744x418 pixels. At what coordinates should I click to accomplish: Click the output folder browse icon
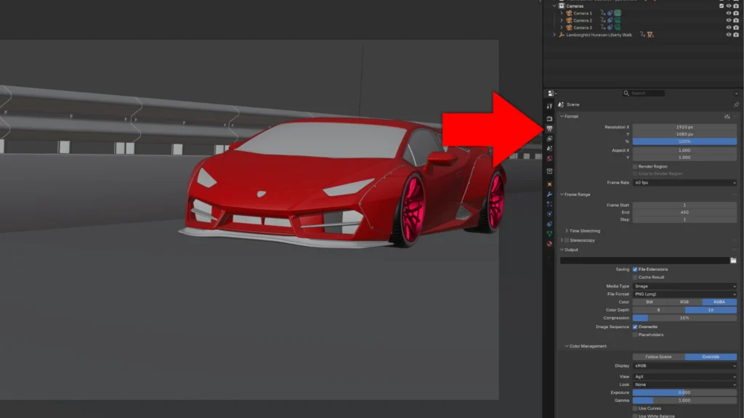point(733,261)
